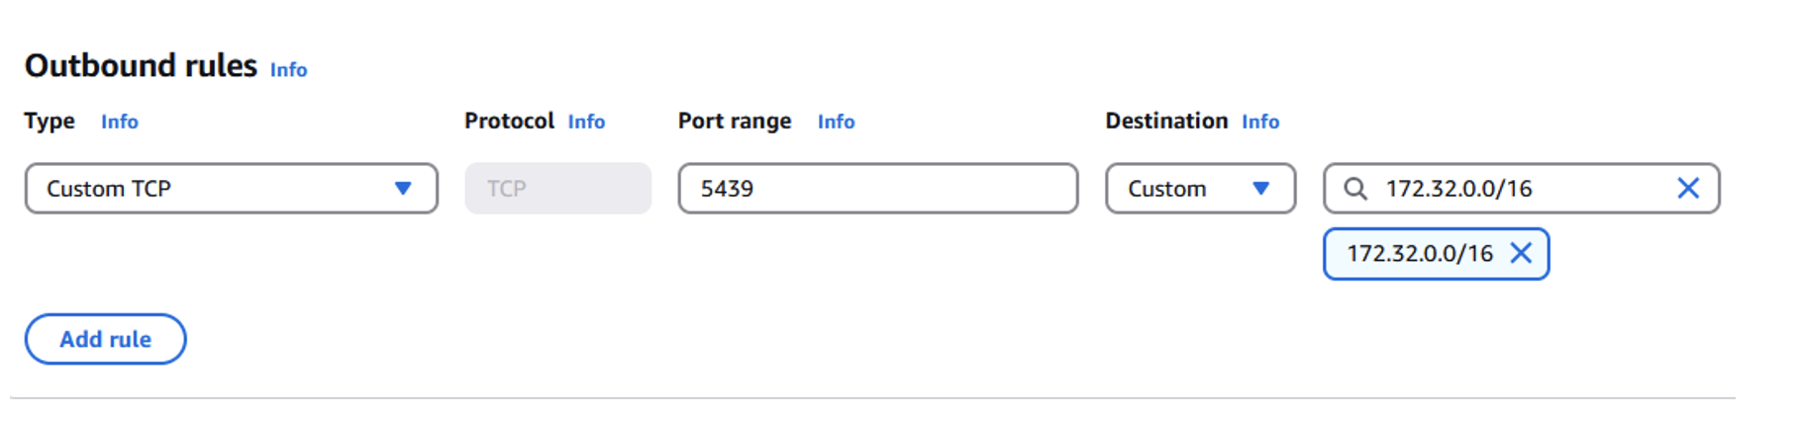Viewport: 1802px width, 421px height.
Task: Click the Outbound rules heading text
Action: [141, 65]
